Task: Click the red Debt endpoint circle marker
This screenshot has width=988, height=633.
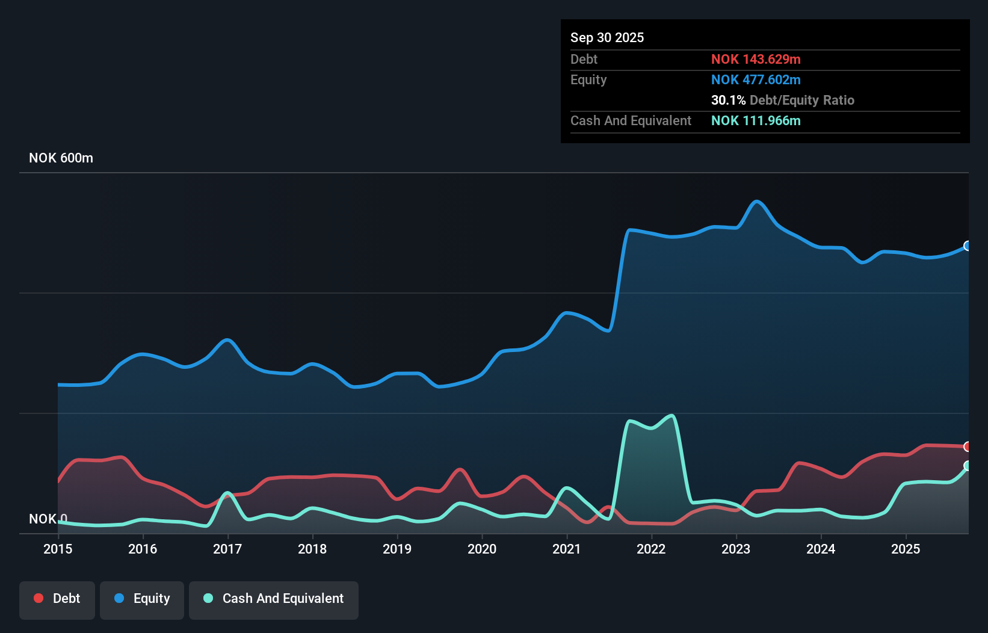Action: point(967,446)
